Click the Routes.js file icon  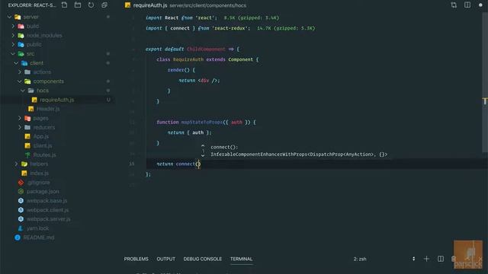tap(27, 155)
